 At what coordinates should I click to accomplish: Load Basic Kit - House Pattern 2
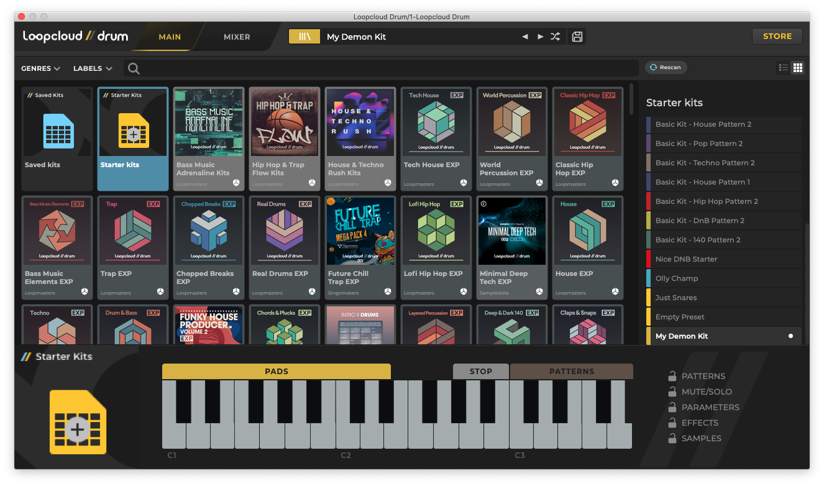pos(724,124)
